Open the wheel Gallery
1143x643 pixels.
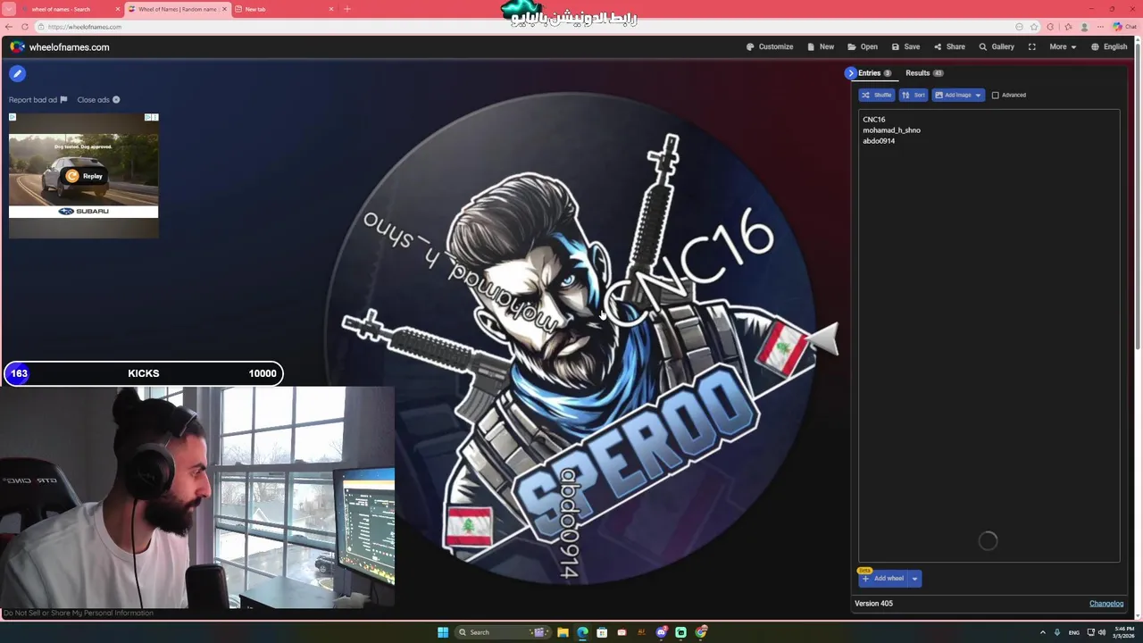(997, 46)
